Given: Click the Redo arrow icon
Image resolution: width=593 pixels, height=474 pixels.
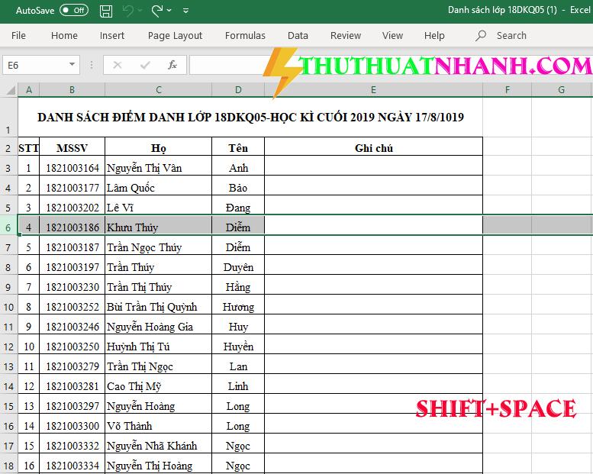Looking at the screenshot, I should (157, 11).
